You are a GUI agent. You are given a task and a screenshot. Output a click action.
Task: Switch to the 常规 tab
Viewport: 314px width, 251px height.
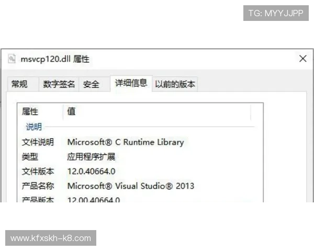pyautogui.click(x=23, y=84)
